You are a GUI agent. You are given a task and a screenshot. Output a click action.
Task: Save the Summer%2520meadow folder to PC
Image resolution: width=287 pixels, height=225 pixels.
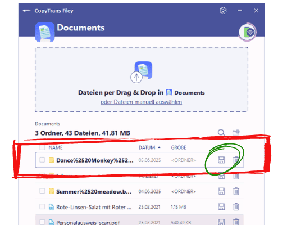pos(221,191)
